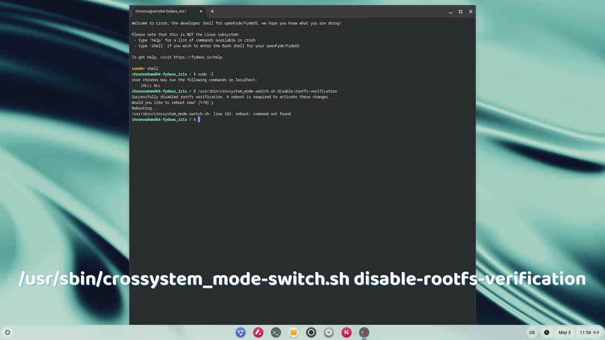Switch US keyboard input method
This screenshot has height=340, width=605.
point(532,332)
